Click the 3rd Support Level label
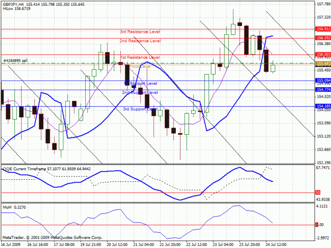The width and height of the screenshot is (331, 248). [140, 109]
